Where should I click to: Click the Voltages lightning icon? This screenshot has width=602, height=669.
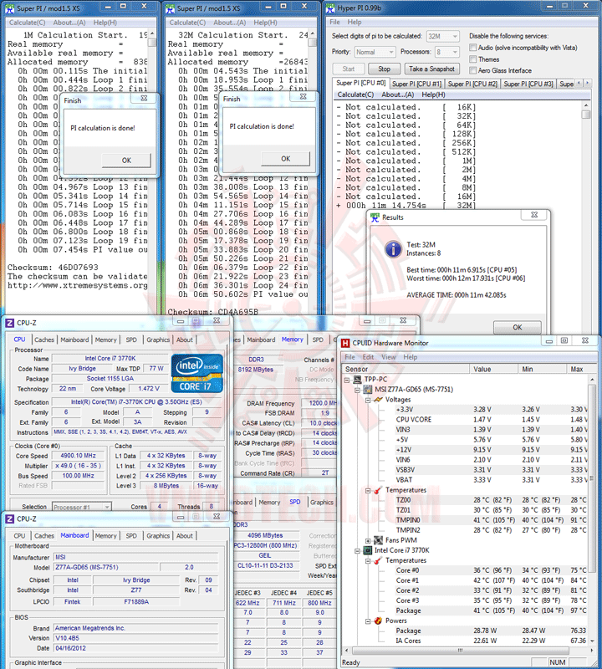coord(378,400)
